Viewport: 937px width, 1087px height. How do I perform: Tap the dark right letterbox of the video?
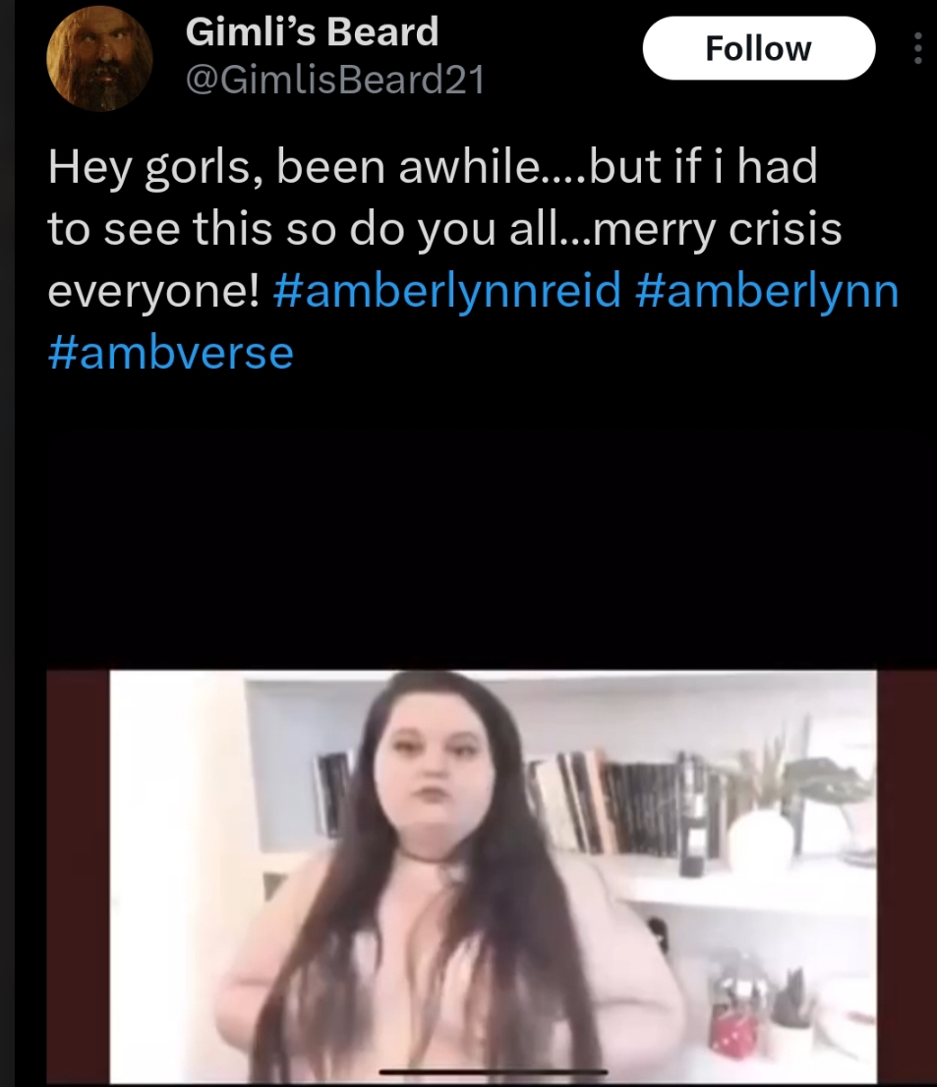[x=907, y=877]
